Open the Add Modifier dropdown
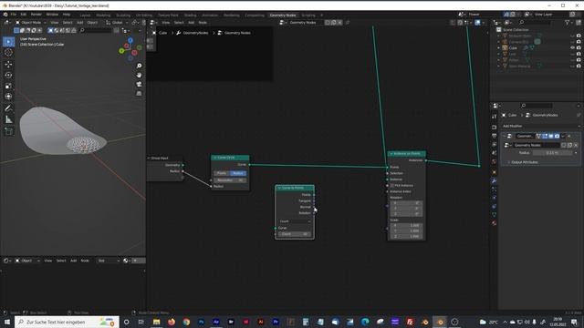The width and height of the screenshot is (584, 328). (x=541, y=126)
